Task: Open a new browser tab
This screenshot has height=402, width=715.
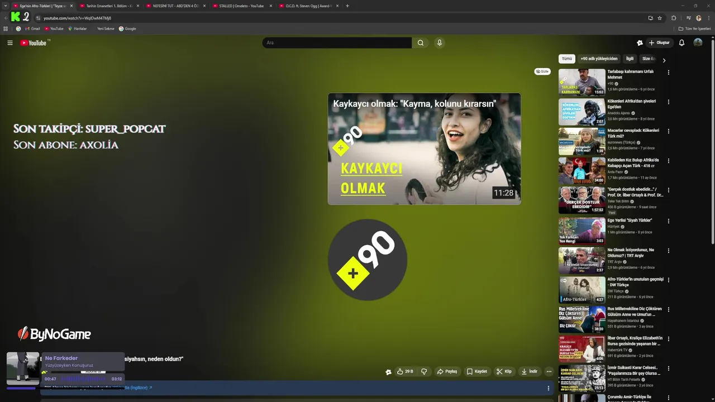Action: pos(347,6)
